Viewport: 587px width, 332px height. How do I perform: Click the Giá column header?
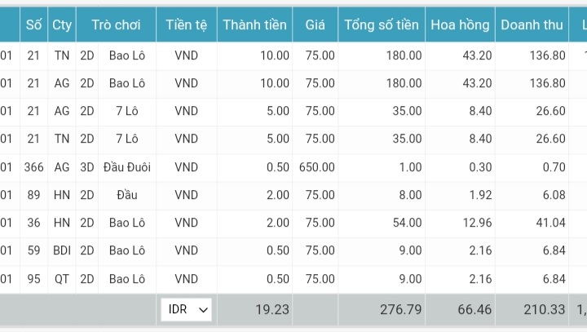[x=316, y=24]
